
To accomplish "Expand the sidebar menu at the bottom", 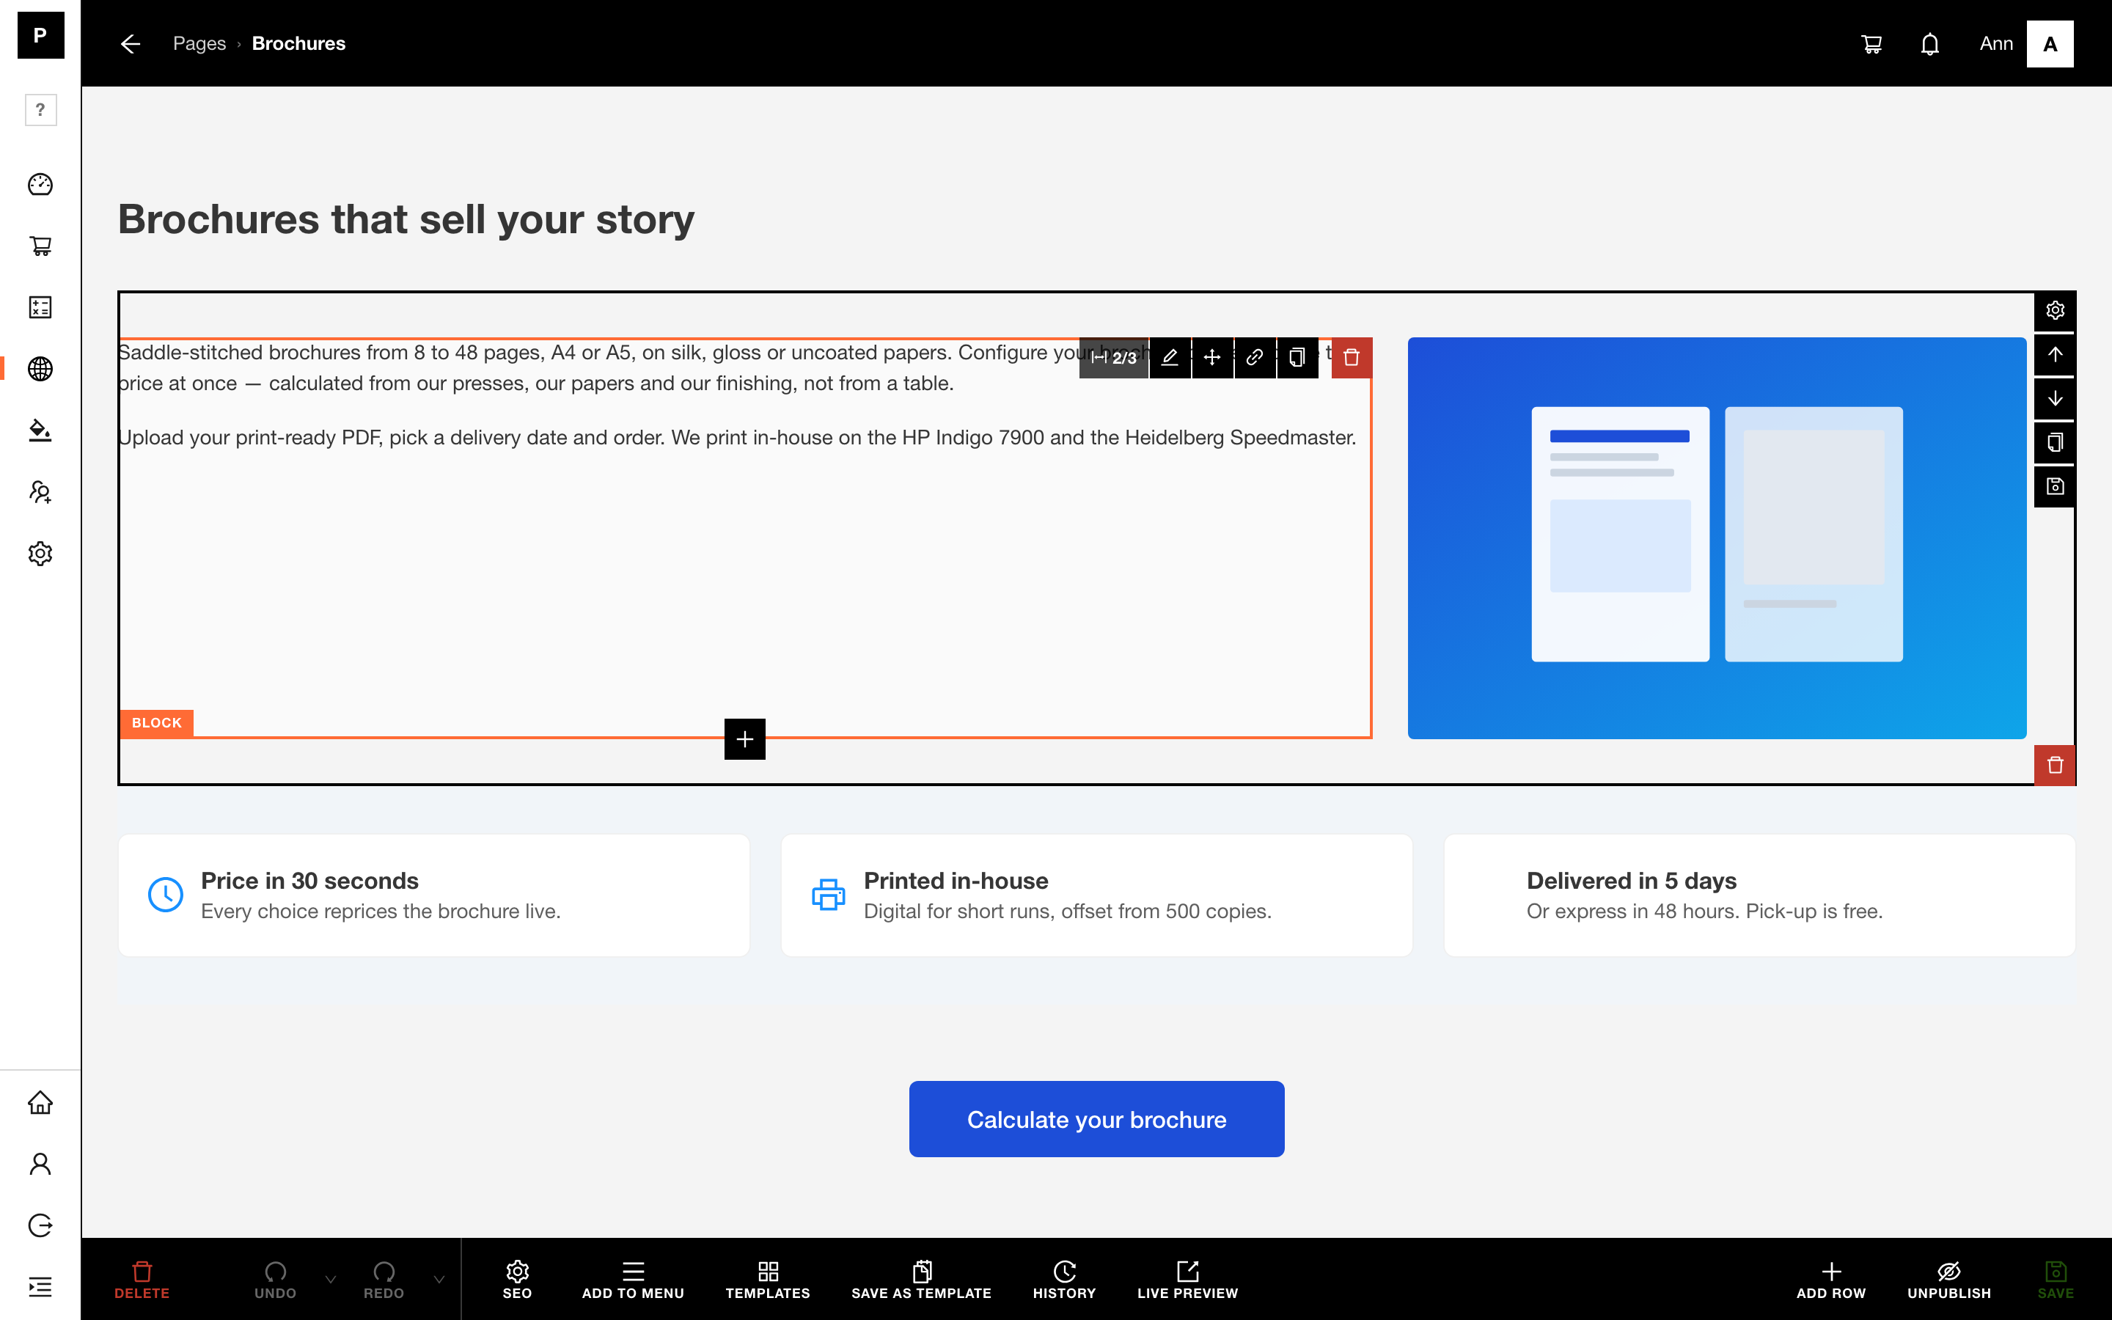I will click(x=40, y=1287).
